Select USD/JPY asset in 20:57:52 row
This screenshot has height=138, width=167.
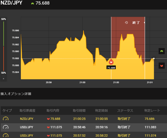(x=26, y=136)
